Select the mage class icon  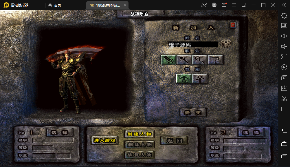pos(184,60)
